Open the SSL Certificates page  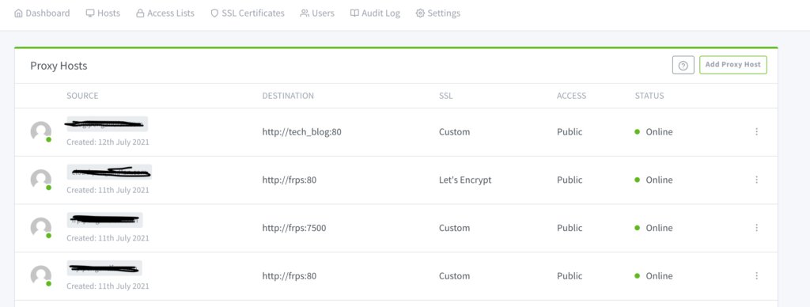click(248, 13)
